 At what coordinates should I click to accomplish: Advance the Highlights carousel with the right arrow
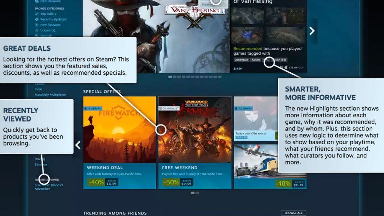[312, 31]
